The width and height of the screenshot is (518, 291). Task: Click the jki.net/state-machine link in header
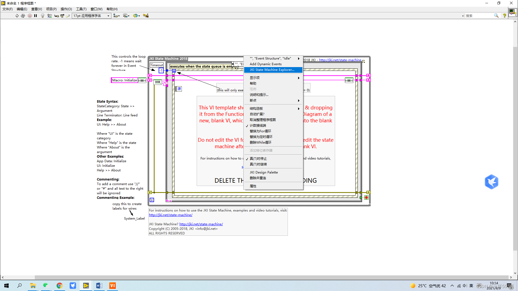(340, 60)
